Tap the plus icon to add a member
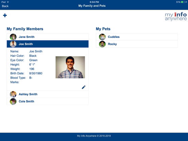Image resolution: width=188 pixels, height=141 pixels. 5,15
